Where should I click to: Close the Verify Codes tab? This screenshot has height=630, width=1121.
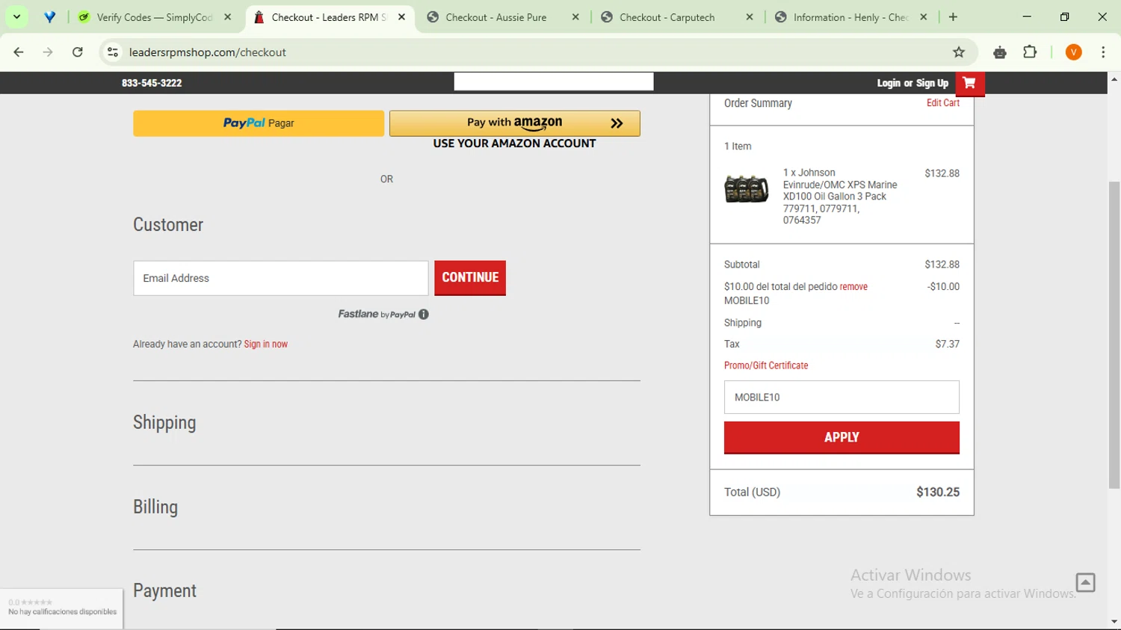point(228,17)
